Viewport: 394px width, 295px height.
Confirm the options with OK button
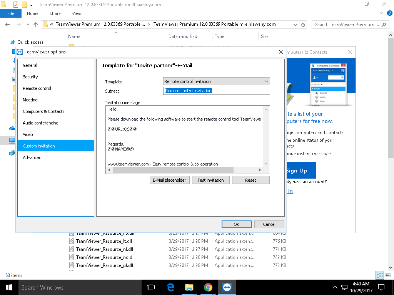(236, 224)
